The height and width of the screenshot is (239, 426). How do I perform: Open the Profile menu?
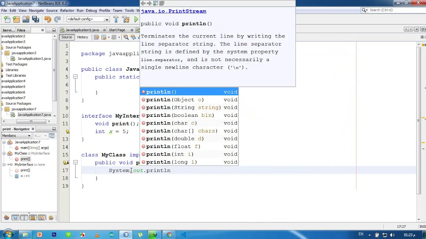105,11
